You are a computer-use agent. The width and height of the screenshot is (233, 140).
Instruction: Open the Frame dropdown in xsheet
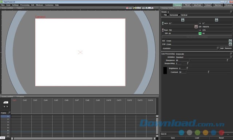(x=10, y=113)
